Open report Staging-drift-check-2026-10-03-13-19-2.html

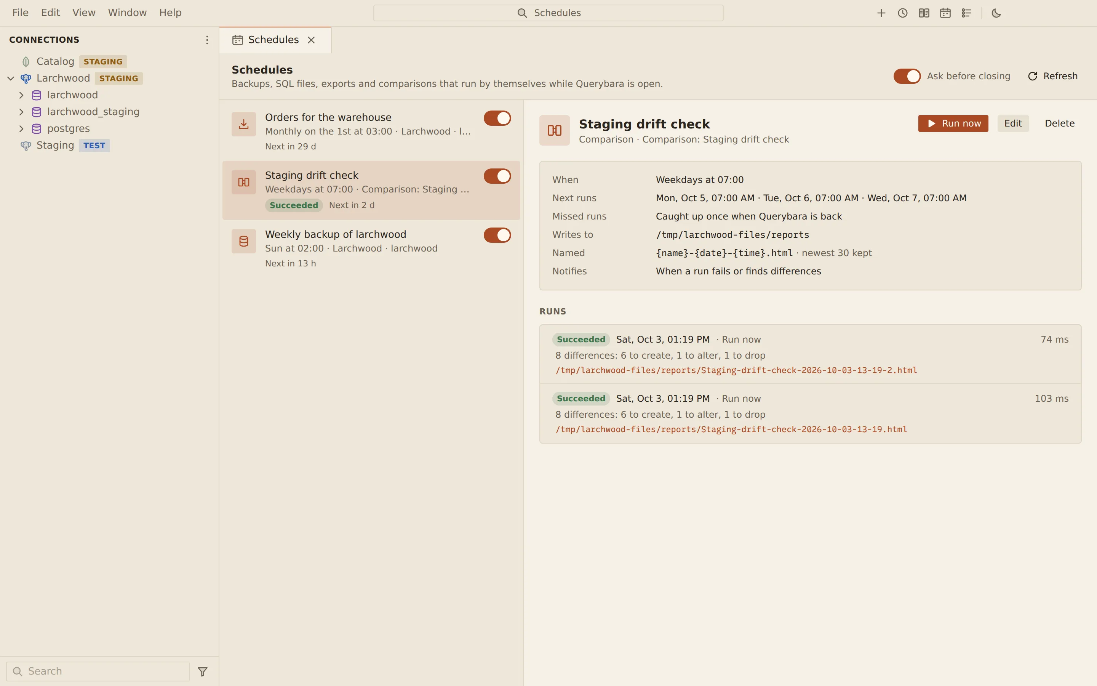736,370
